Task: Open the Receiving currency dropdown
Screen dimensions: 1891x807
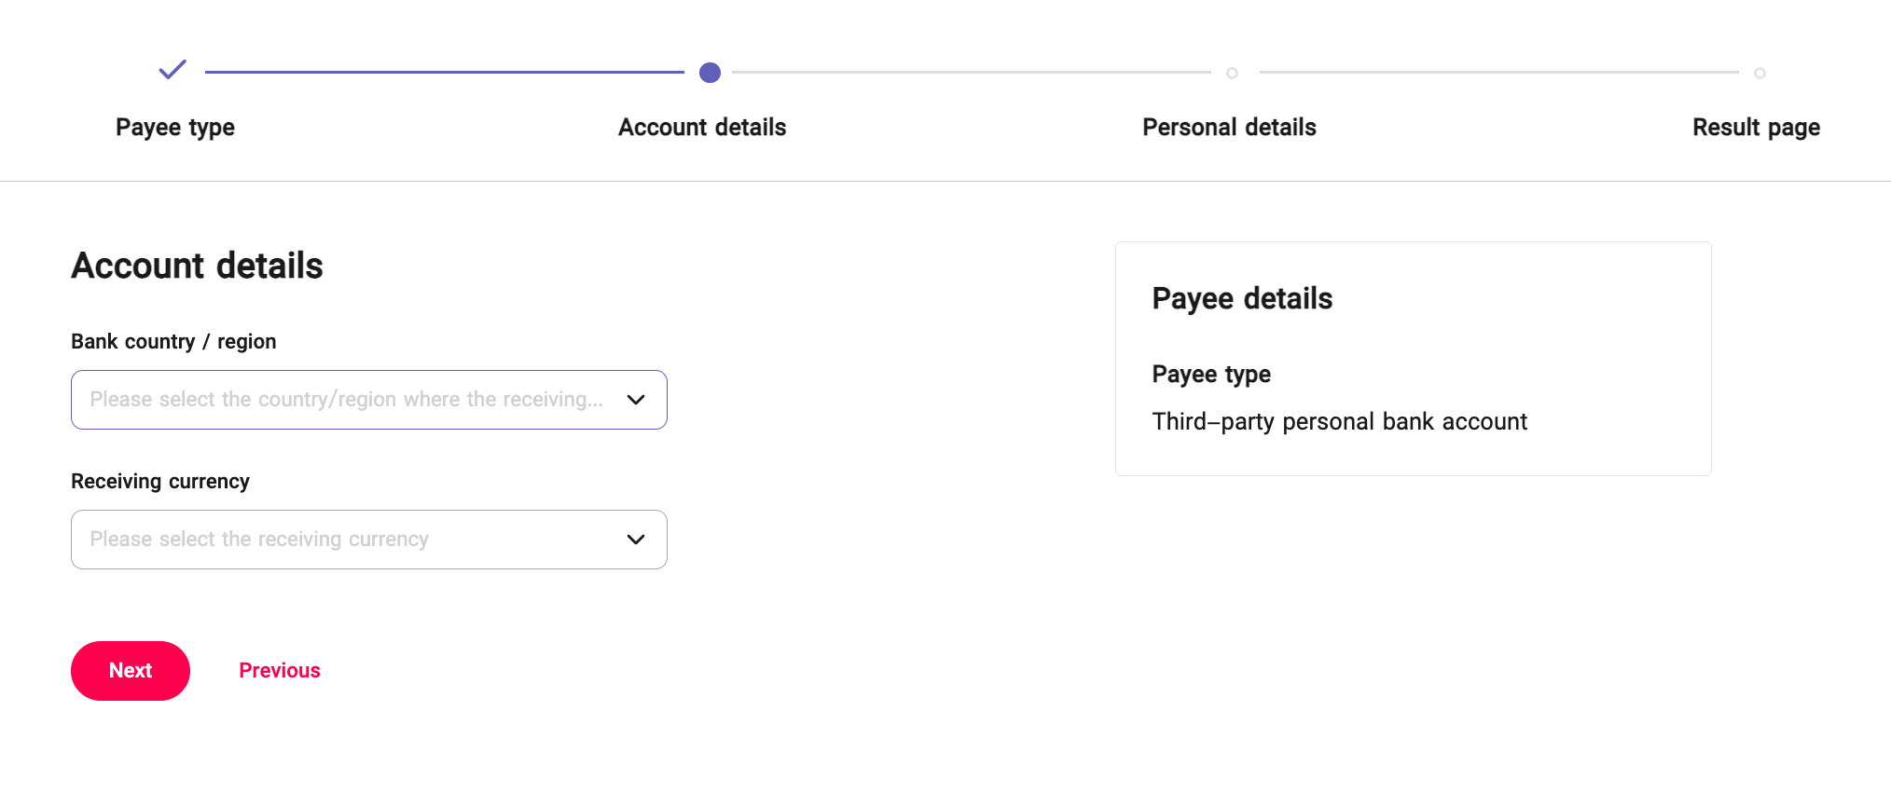Action: [x=346, y=540]
